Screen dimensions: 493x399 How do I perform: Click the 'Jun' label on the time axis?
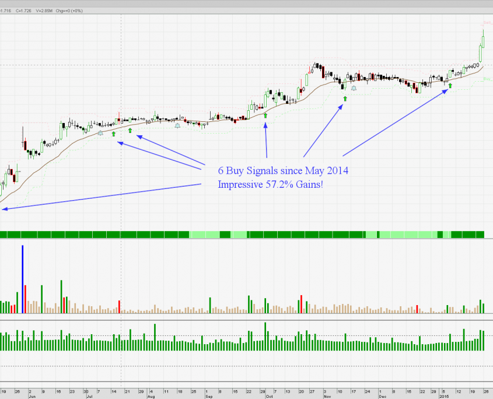[x=31, y=396]
